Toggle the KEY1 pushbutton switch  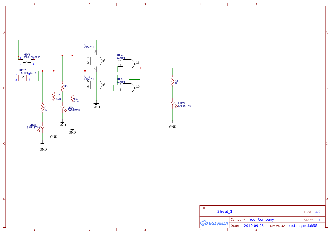(x=27, y=62)
